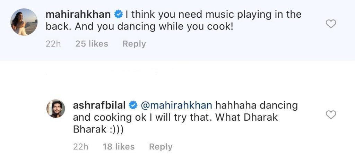Like mahirahkhan's comment with the heart
This screenshot has height=163, width=355.
click(x=332, y=24)
